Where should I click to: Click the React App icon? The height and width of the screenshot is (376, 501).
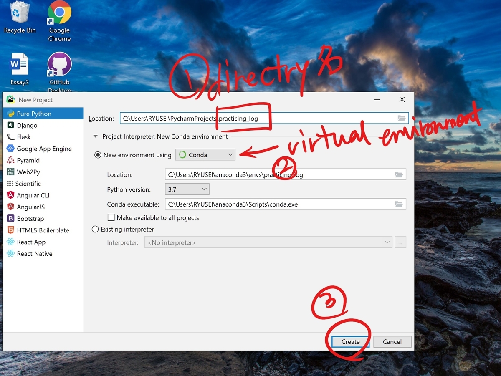10,242
